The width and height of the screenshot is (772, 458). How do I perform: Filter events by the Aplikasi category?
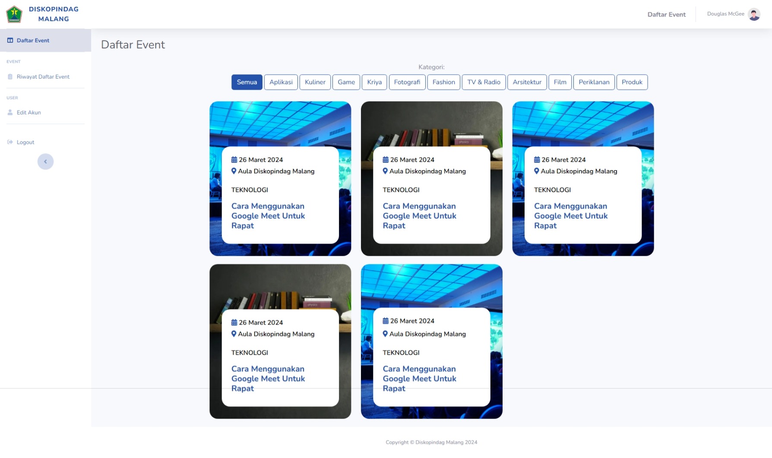click(281, 82)
